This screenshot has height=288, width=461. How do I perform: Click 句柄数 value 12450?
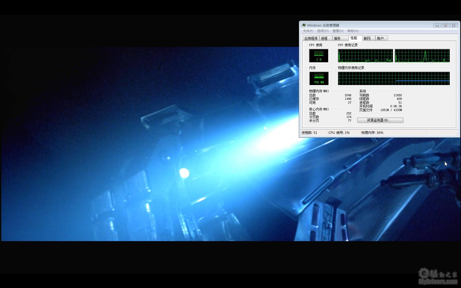coord(398,95)
